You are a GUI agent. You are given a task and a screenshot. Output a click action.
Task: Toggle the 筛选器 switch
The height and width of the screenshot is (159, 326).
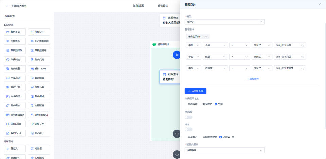tap(188, 117)
